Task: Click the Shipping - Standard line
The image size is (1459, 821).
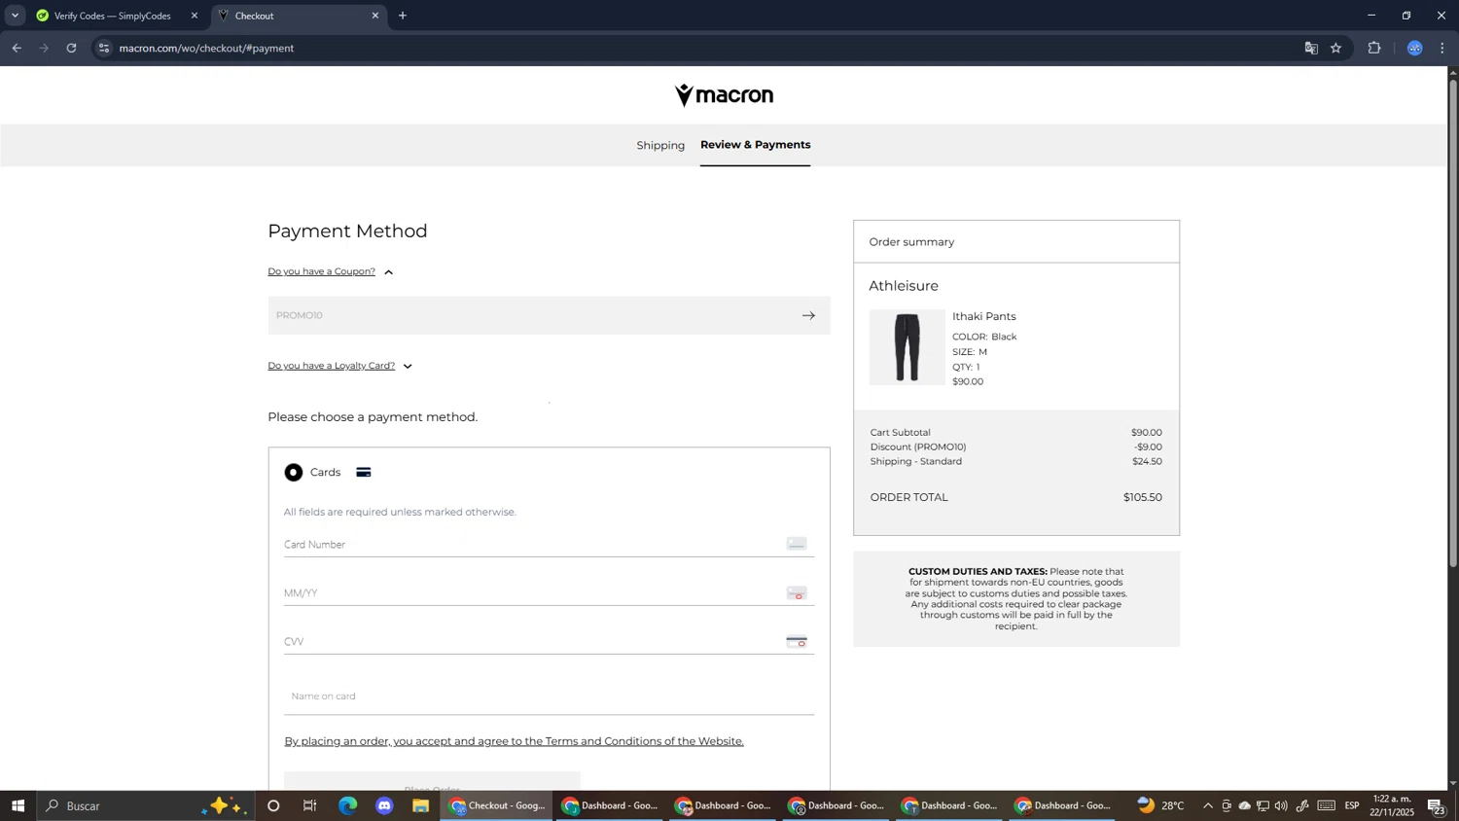Action: tap(1015, 461)
